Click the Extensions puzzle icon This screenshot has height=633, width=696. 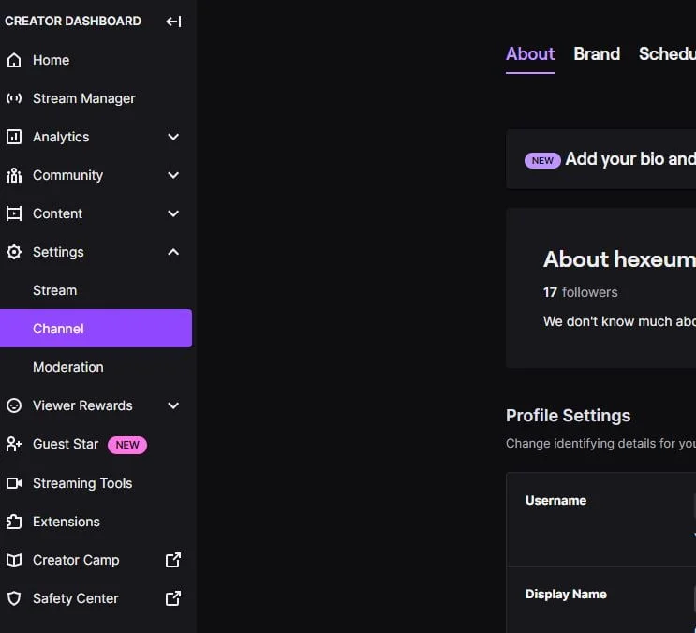(x=14, y=522)
